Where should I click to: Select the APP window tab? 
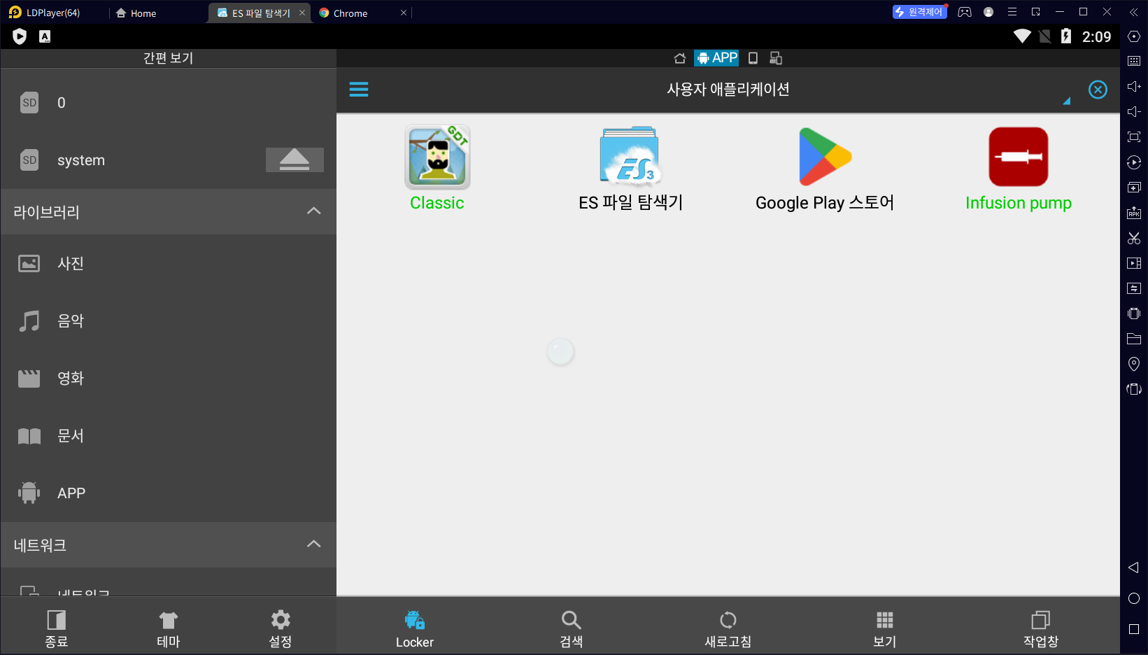(716, 58)
